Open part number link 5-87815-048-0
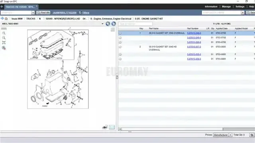This screenshot has width=255, height=143. point(194,33)
